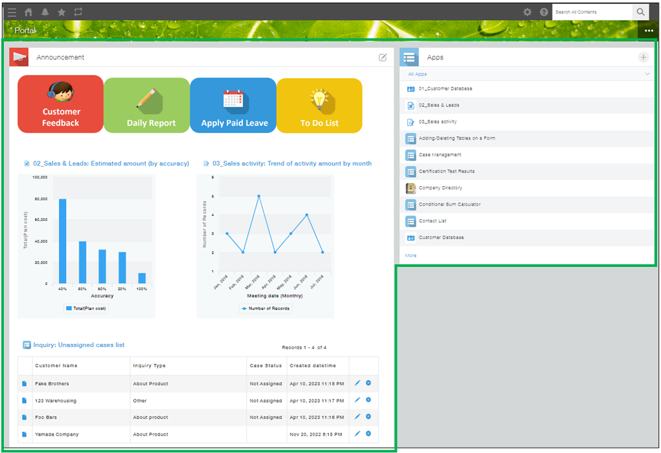Click the Announcement megaphone icon

tap(19, 57)
